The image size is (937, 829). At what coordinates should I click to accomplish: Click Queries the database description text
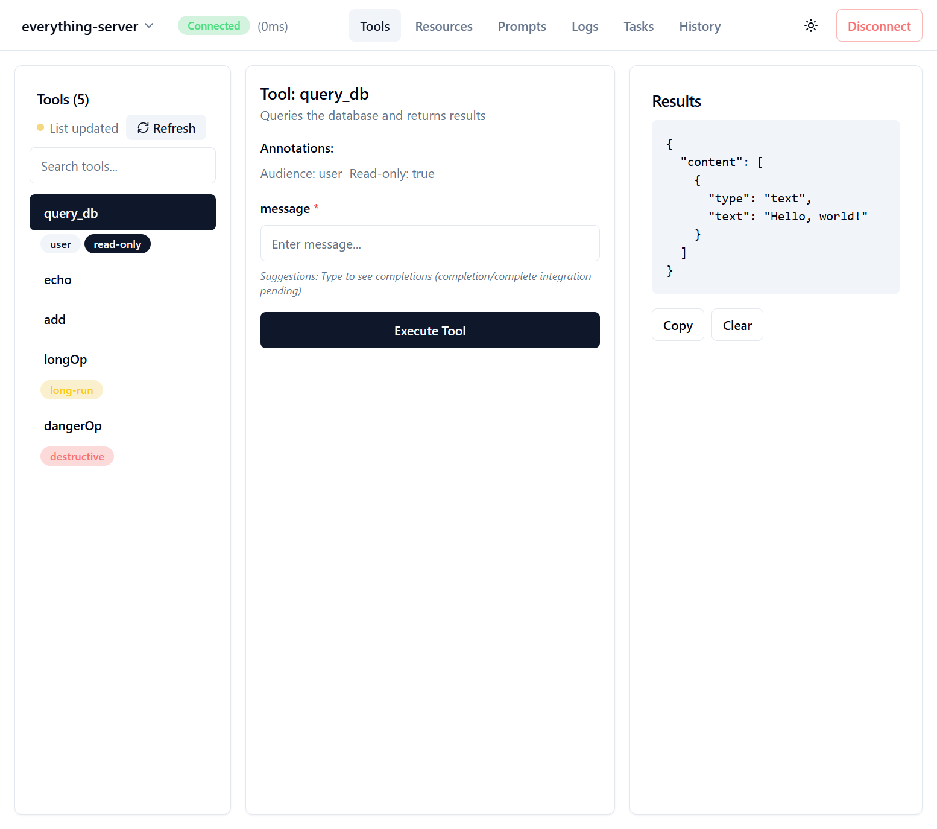pyautogui.click(x=373, y=115)
